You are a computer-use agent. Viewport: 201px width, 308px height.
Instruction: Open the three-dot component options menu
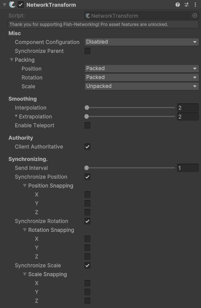tap(195, 5)
